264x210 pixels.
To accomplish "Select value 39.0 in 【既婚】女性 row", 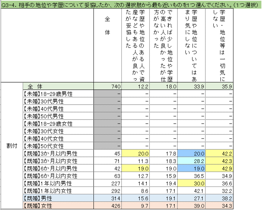I will point(191,206).
